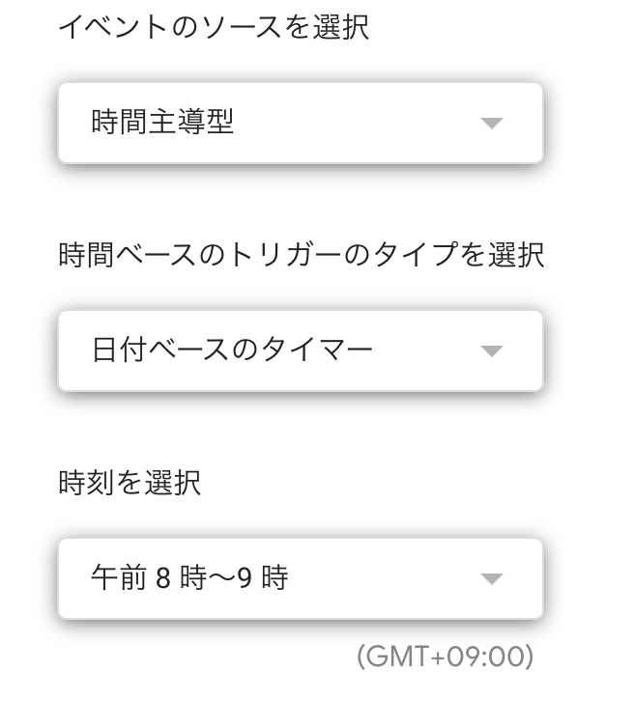Screen dimensions: 634x728
Task: Open the 時間主導型 event source dropdown
Action: [x=300, y=123]
